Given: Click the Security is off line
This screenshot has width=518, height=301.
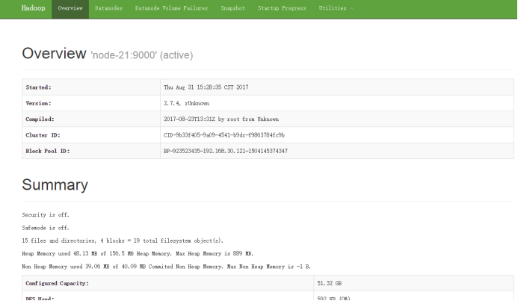Looking at the screenshot, I should point(46,215).
